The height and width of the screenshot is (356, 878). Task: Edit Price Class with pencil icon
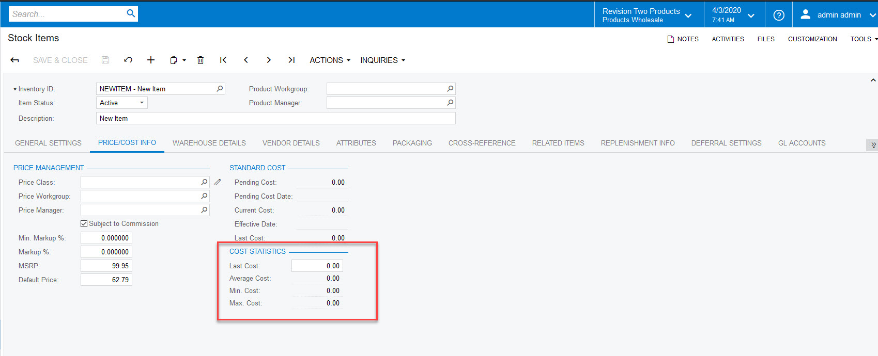point(218,182)
